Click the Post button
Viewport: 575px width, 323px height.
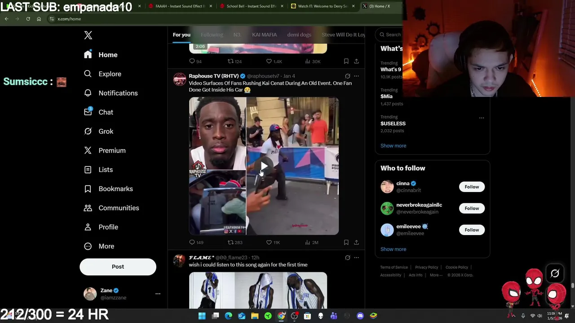pyautogui.click(x=118, y=267)
